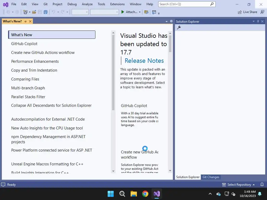
Task: Toggle auto-hide pin on Solution Explorer
Action: [258, 21]
